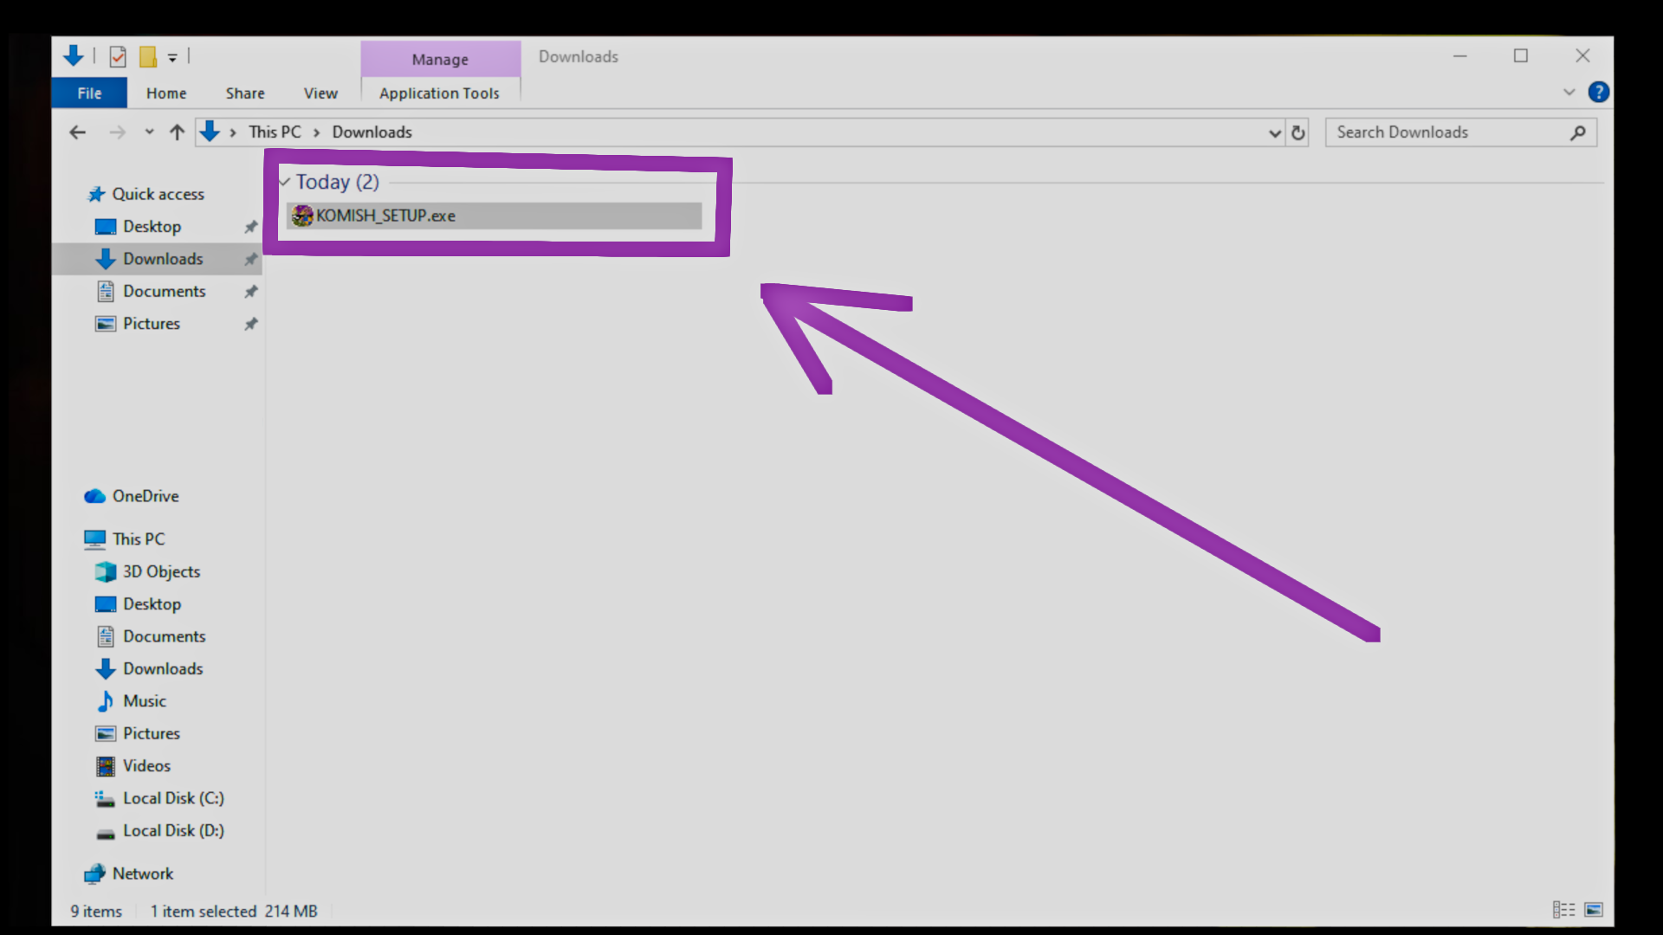The height and width of the screenshot is (935, 1663).
Task: Open the recent locations dropdown
Action: tap(149, 132)
